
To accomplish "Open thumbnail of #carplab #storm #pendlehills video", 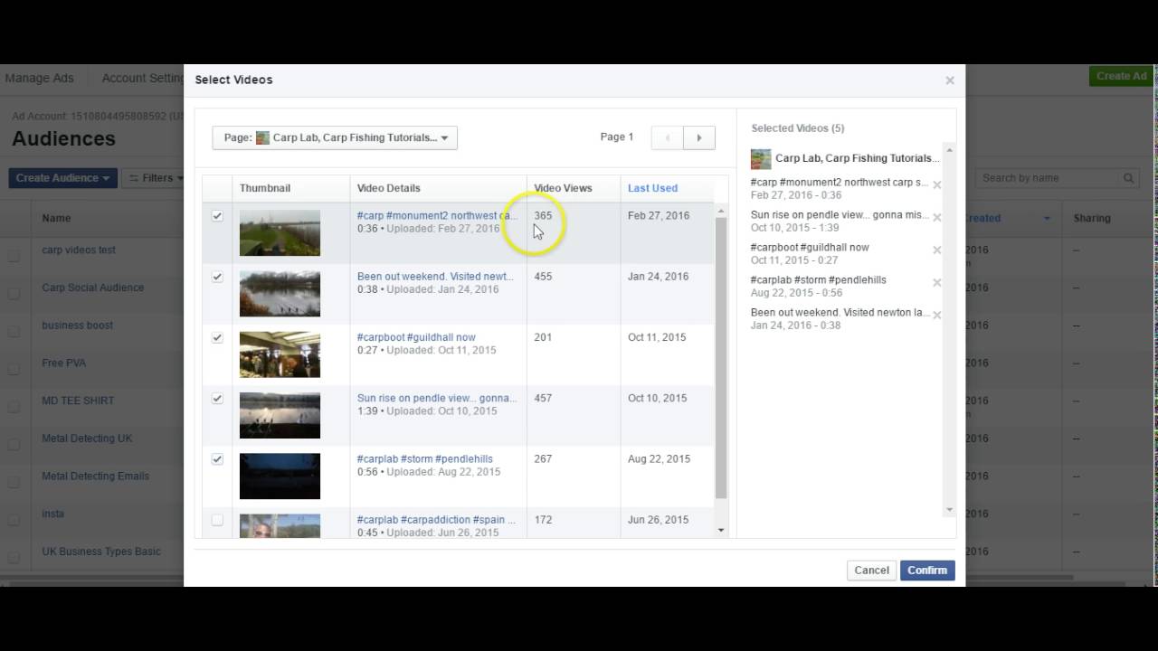I will pyautogui.click(x=280, y=476).
